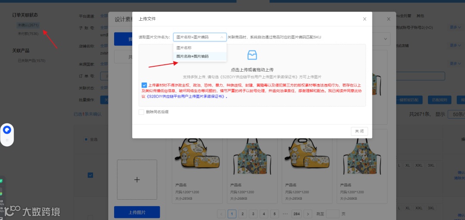Open the S2BDIY 承诺保证书 blue link
The image size is (465, 220).
[x=186, y=97]
